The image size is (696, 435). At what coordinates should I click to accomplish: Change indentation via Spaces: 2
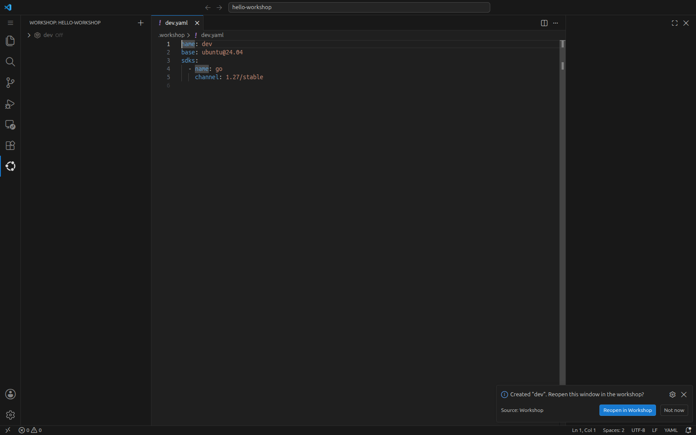tap(613, 430)
